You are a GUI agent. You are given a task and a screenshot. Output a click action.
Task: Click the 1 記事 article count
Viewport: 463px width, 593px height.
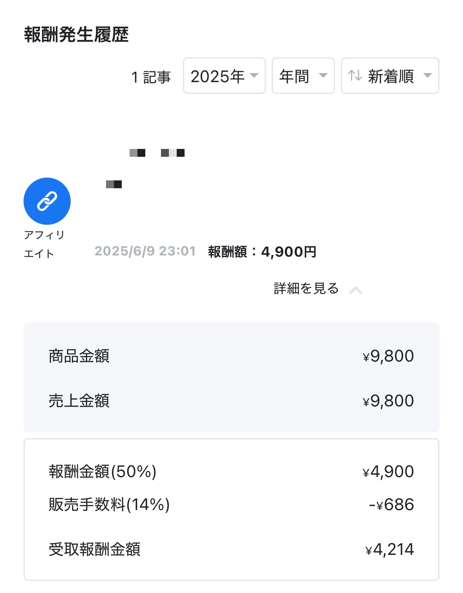pos(151,77)
